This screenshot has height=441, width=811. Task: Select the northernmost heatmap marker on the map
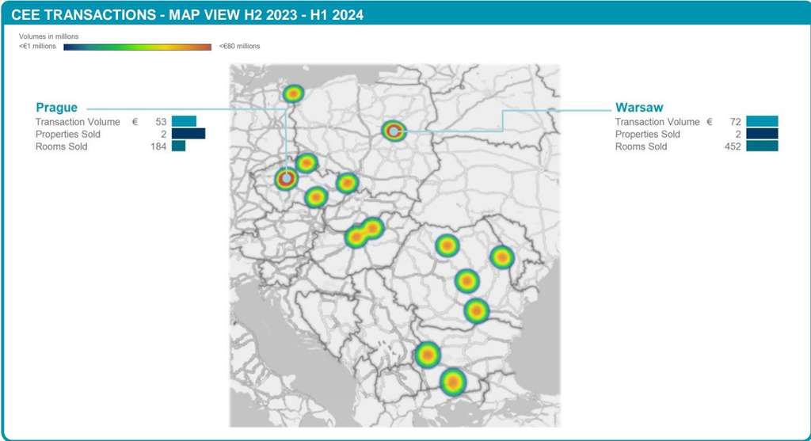293,93
